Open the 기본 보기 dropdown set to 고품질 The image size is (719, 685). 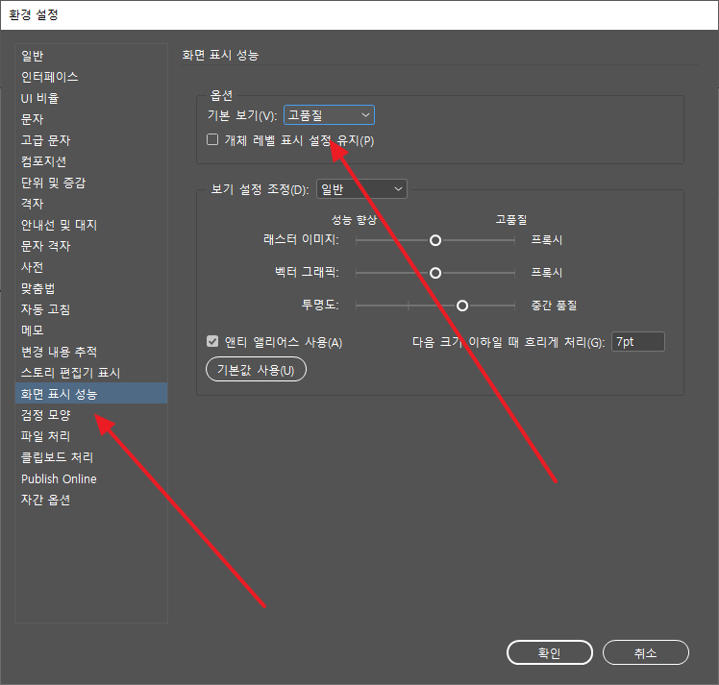[x=329, y=115]
